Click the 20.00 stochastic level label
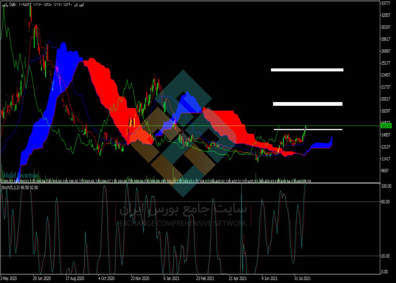Viewport: 396px width, 283px height. click(385, 256)
